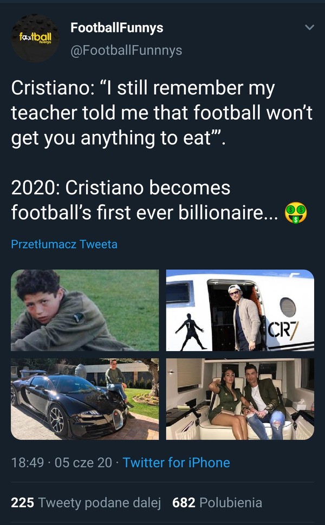The image size is (325, 525).
Task: Expand the tweet options chevron
Action: 309,27
